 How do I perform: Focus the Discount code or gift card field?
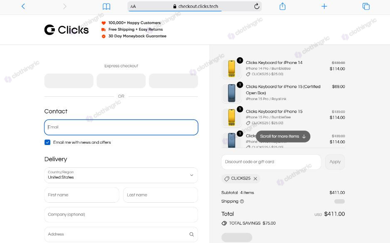click(x=272, y=162)
